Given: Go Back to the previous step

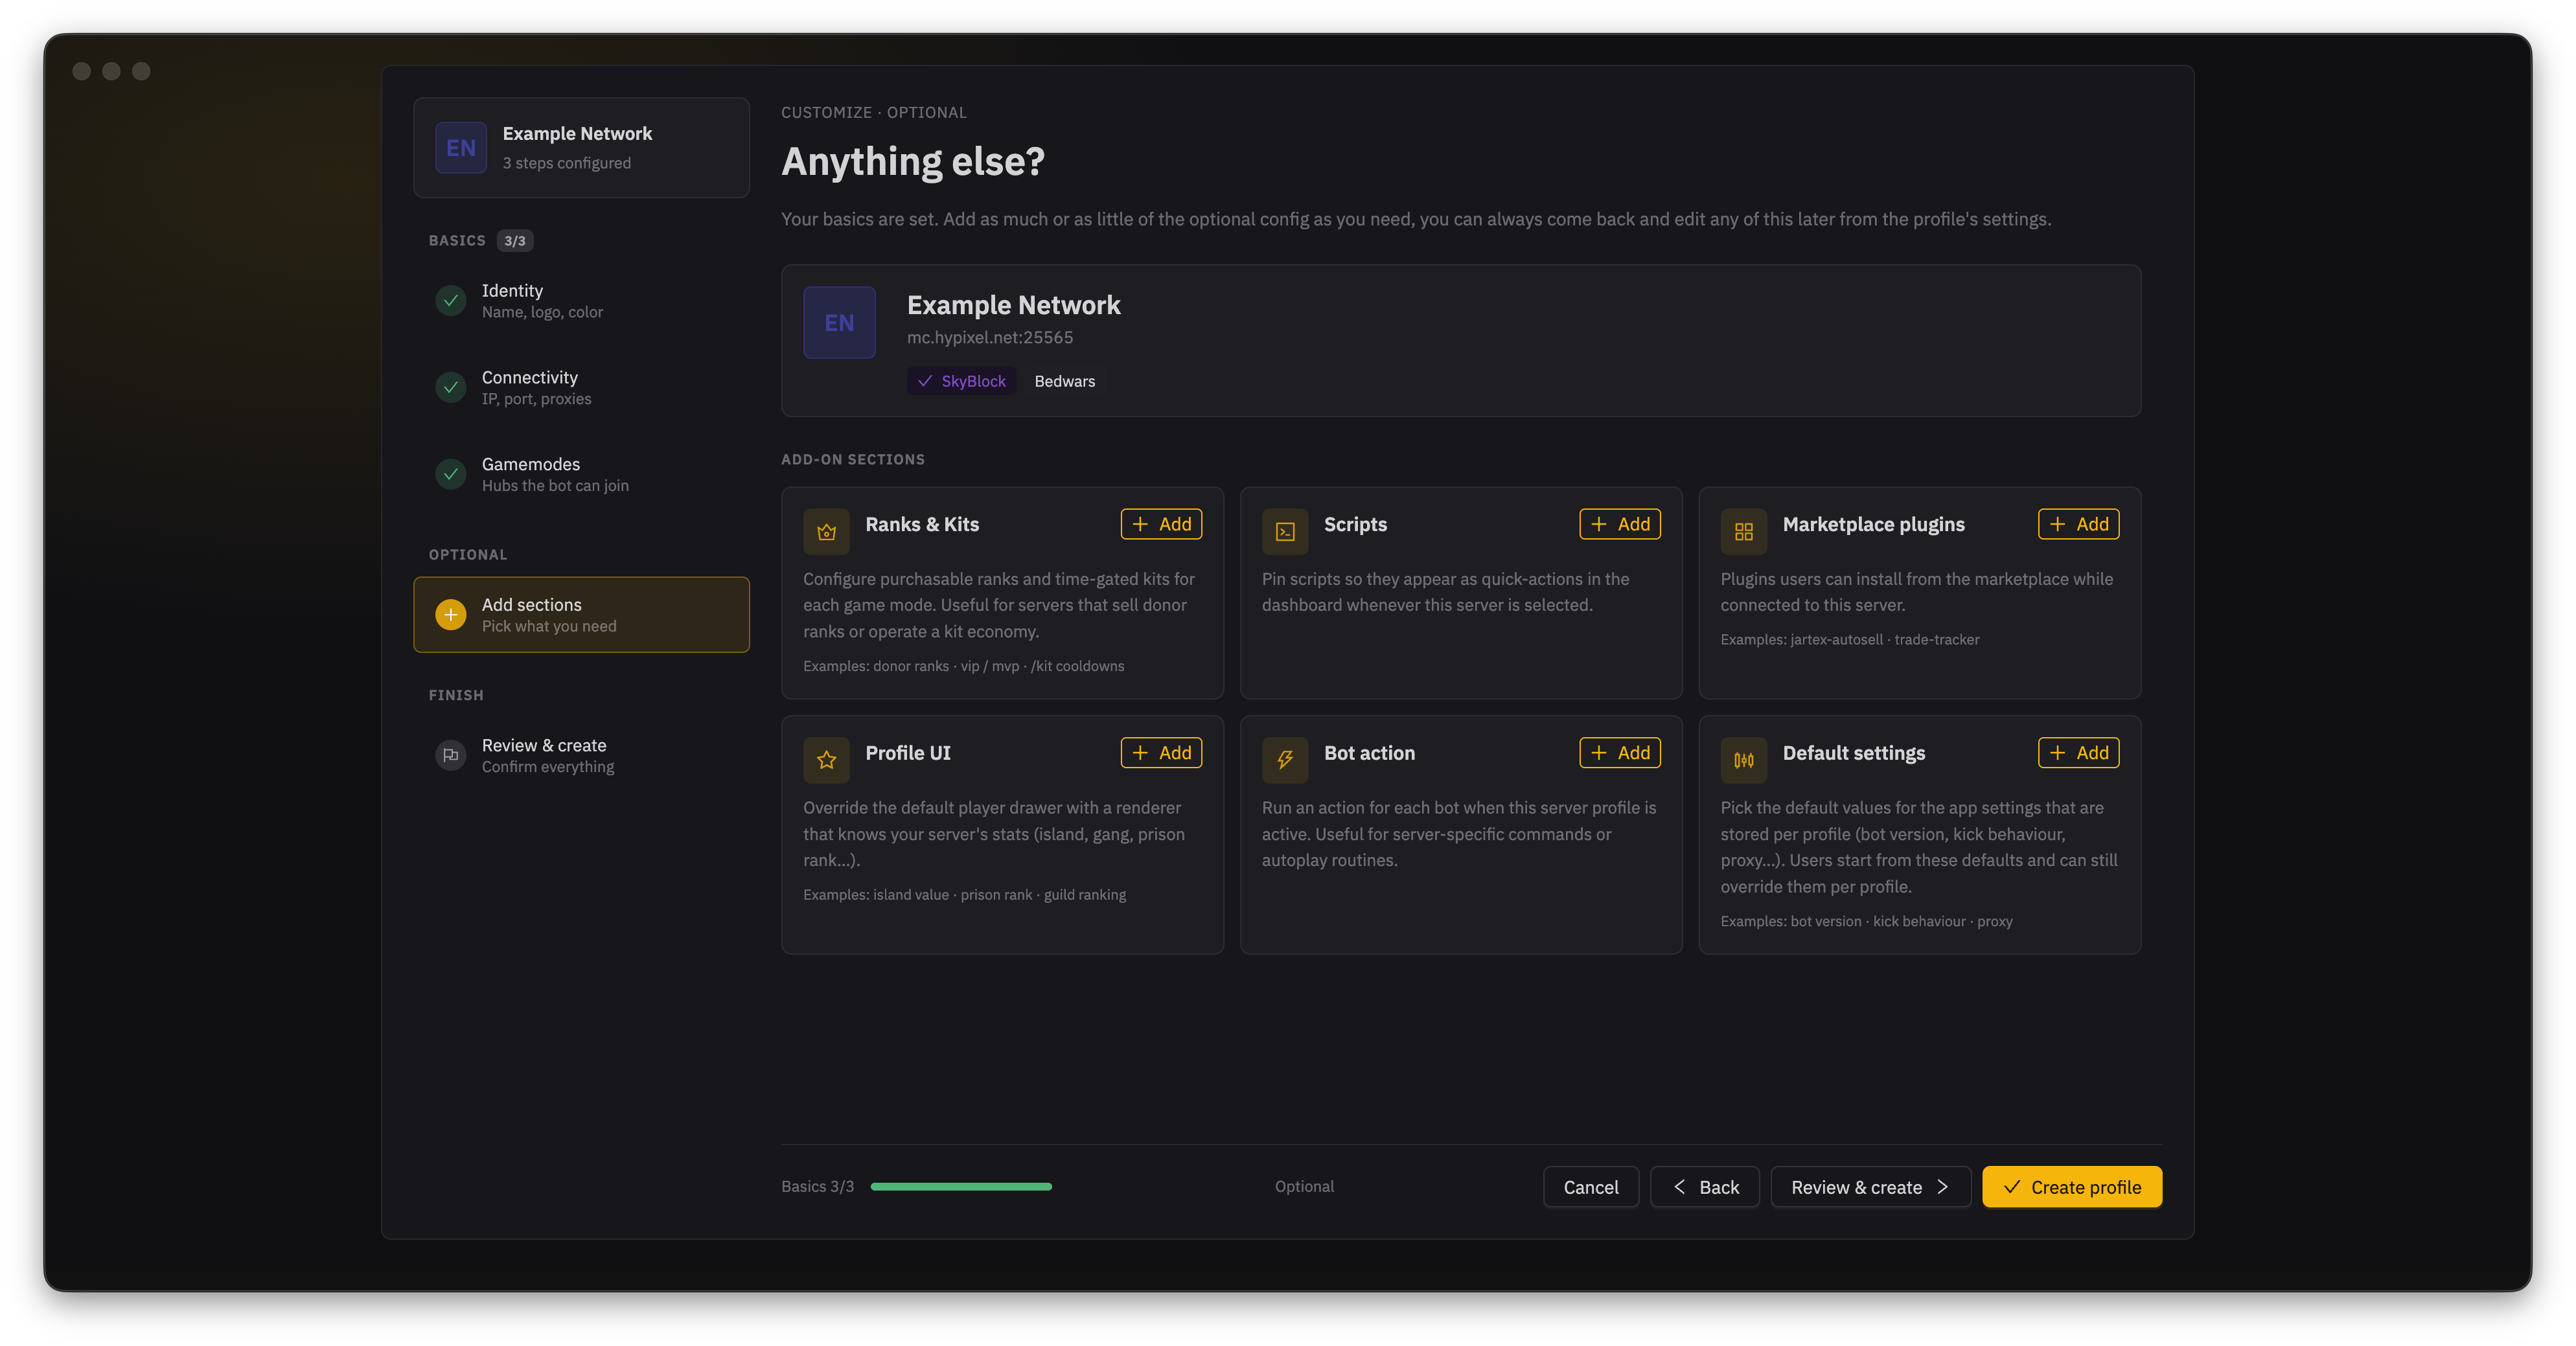Looking at the screenshot, I should click(x=1704, y=1187).
